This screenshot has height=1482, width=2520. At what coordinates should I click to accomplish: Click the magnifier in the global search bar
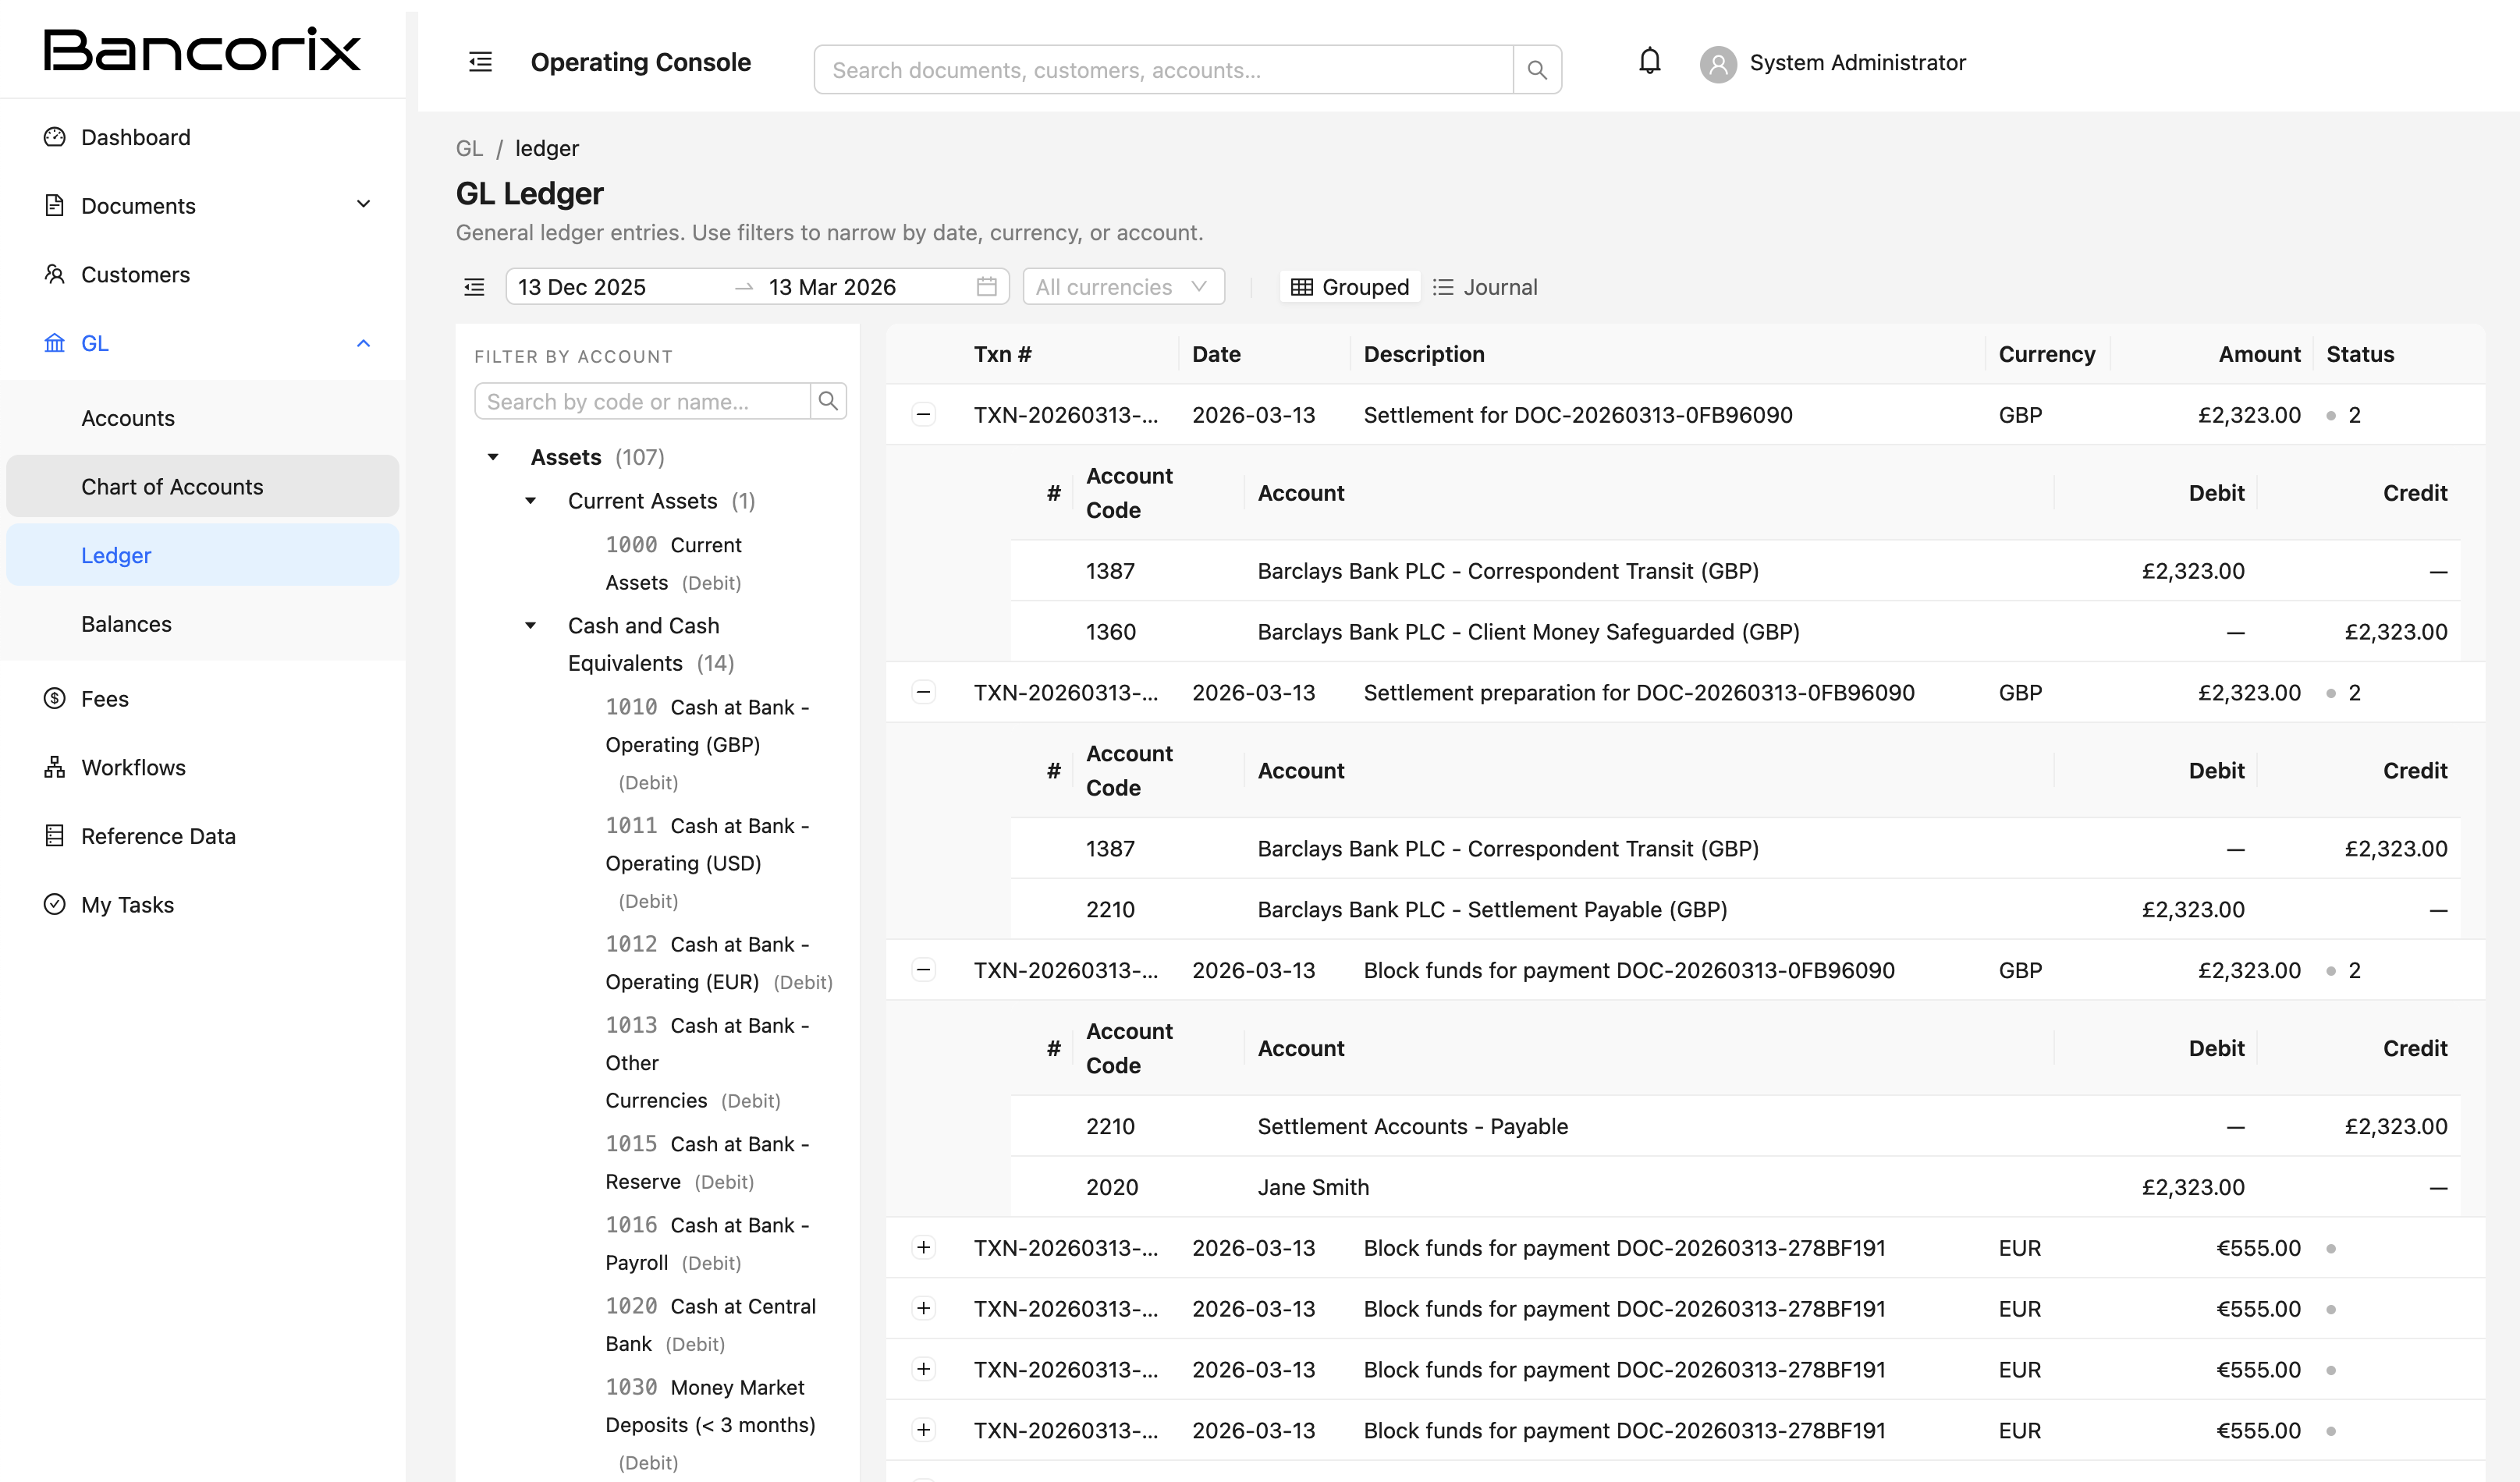tap(1537, 69)
